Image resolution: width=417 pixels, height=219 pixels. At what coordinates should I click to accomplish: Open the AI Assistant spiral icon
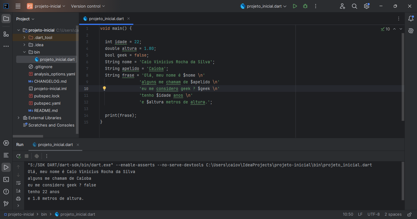[411, 31]
